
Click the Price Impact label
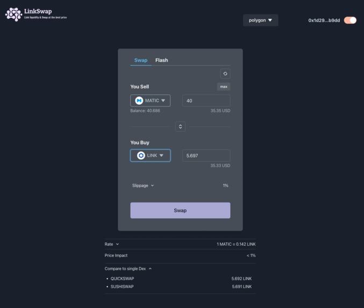click(116, 255)
